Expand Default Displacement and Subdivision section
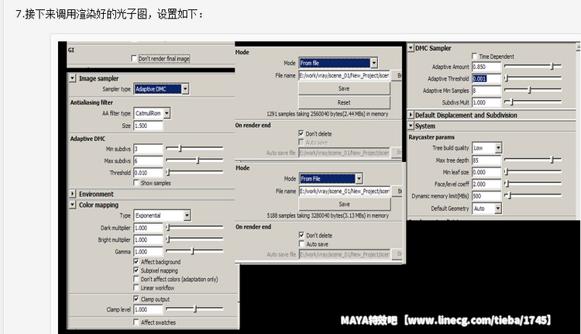 411,115
